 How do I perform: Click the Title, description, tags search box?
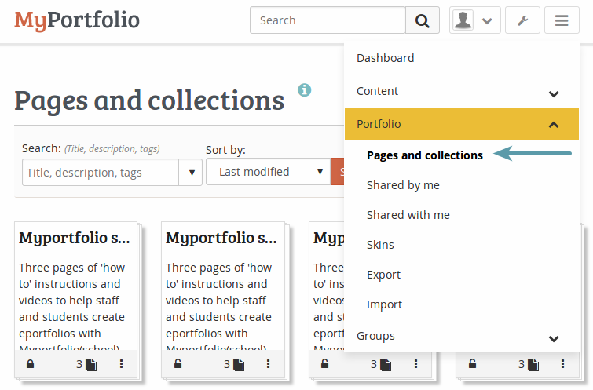[101, 173]
